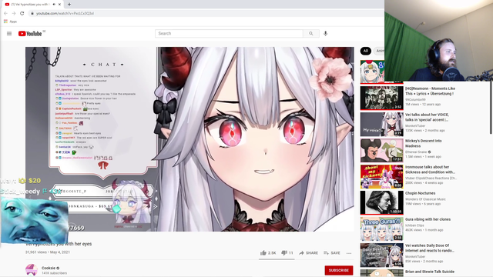The width and height of the screenshot is (493, 277).
Task: Open the first suggested video thumbnail under All chip
Action: [372, 72]
